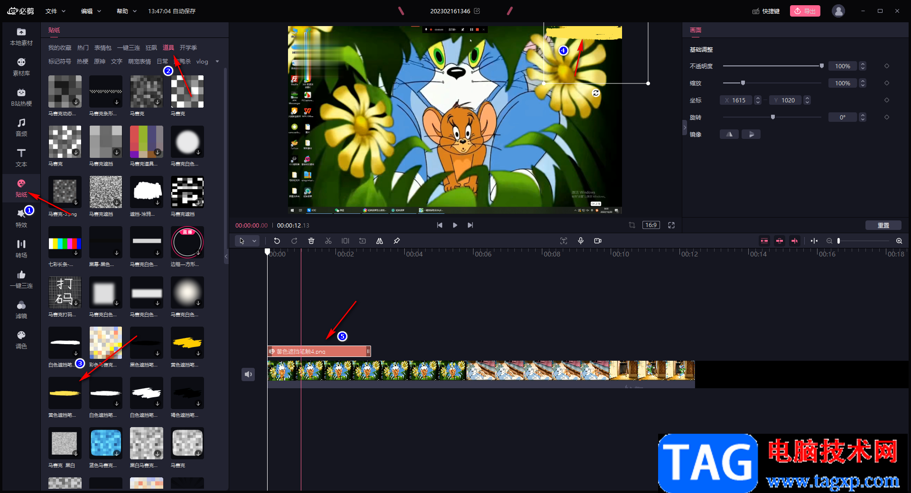Open the 特效 effects panel
This screenshot has height=493, width=911.
(21, 219)
